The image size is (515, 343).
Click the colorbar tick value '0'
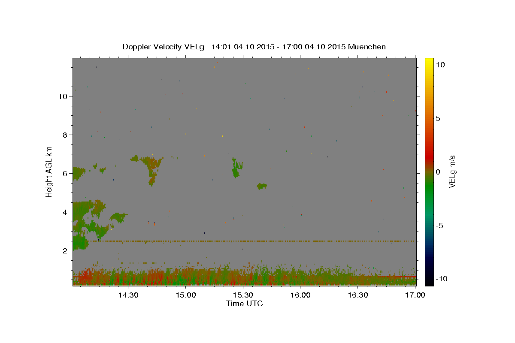pos(438,172)
